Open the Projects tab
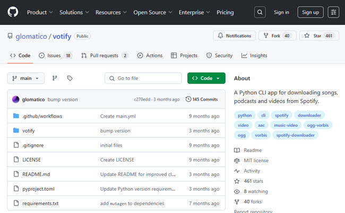345x213 pixels. tap(184, 56)
